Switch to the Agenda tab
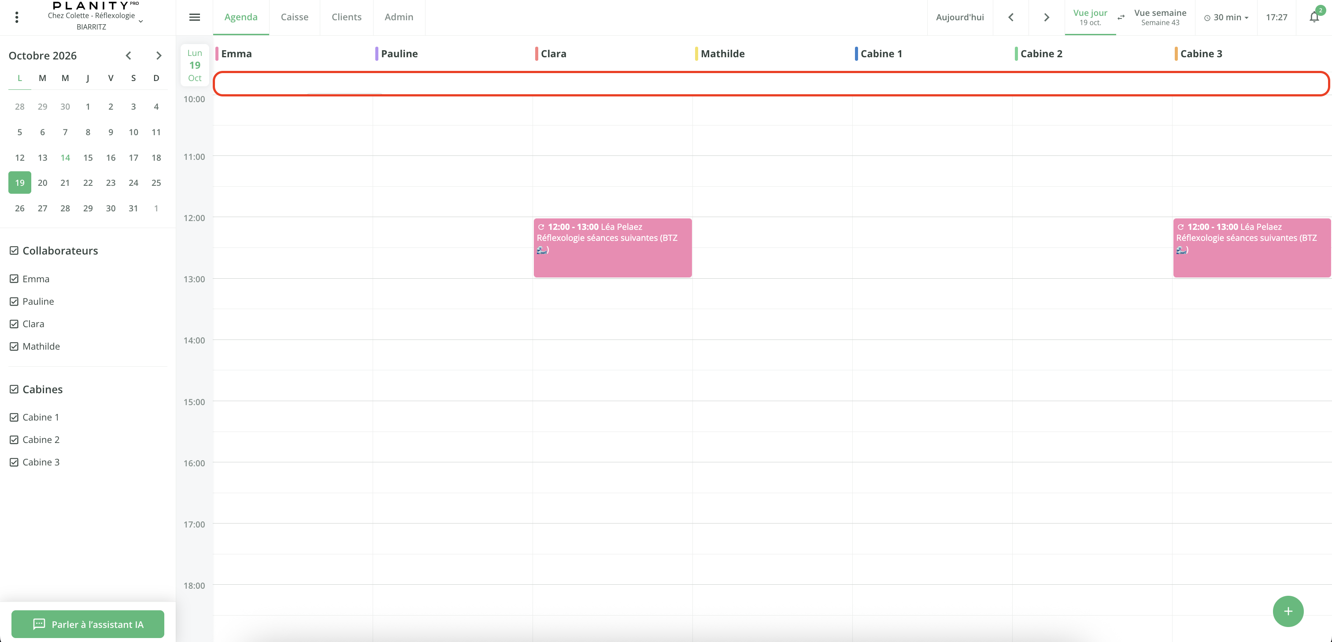 coord(241,17)
